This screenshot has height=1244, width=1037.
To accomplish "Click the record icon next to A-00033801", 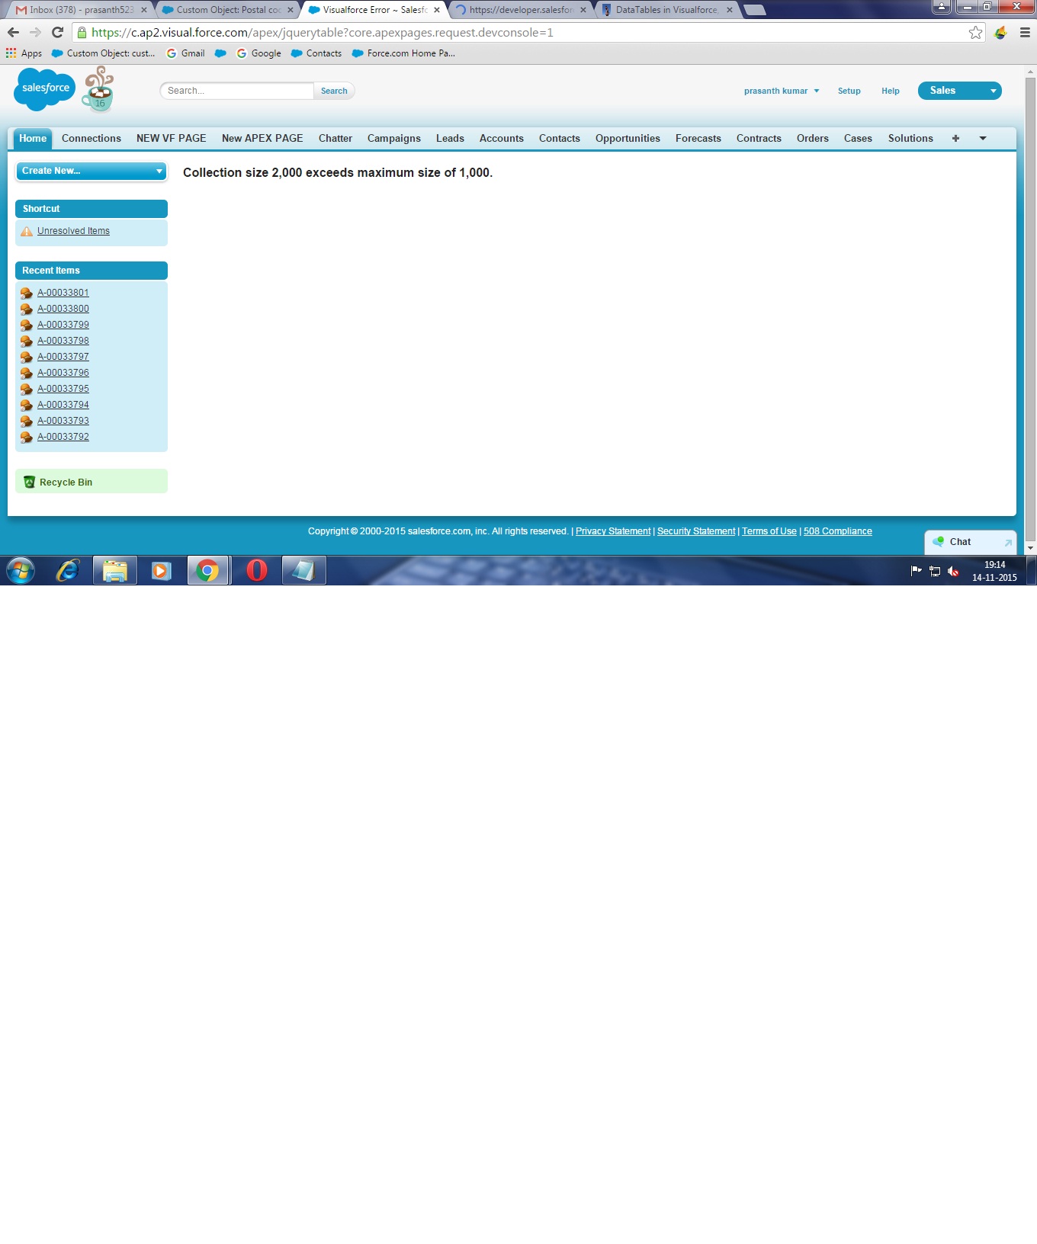I will click(27, 293).
